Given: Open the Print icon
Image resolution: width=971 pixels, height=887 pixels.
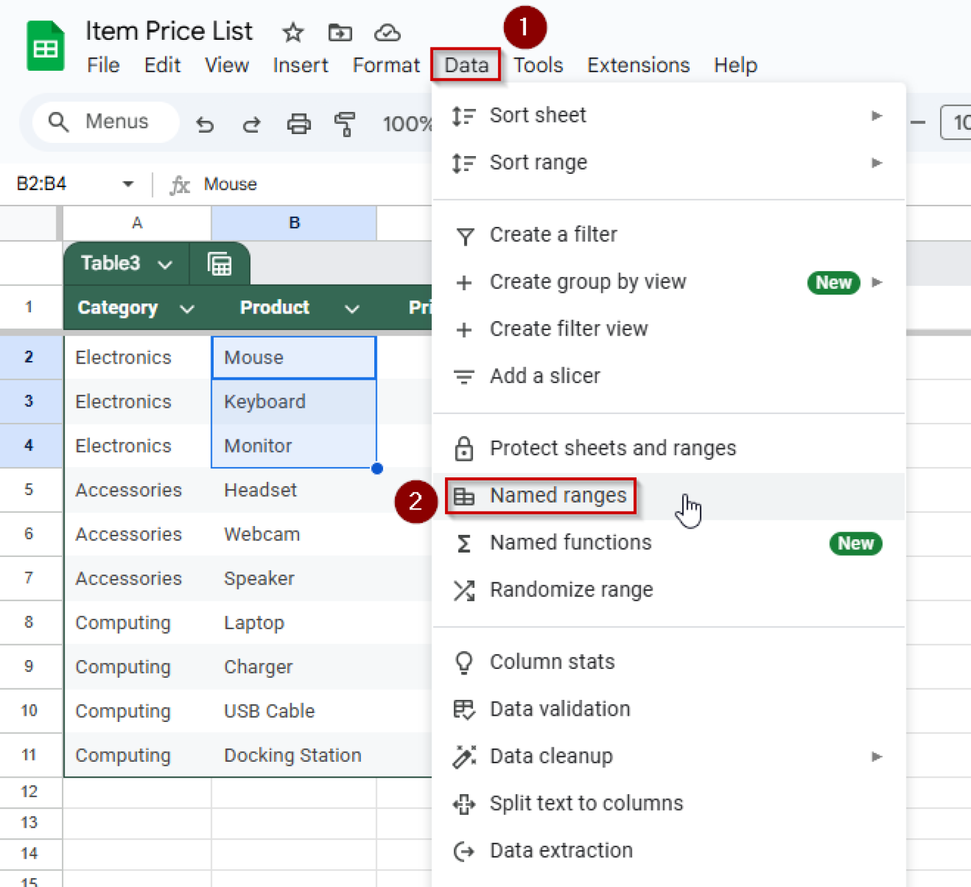Looking at the screenshot, I should (x=299, y=124).
